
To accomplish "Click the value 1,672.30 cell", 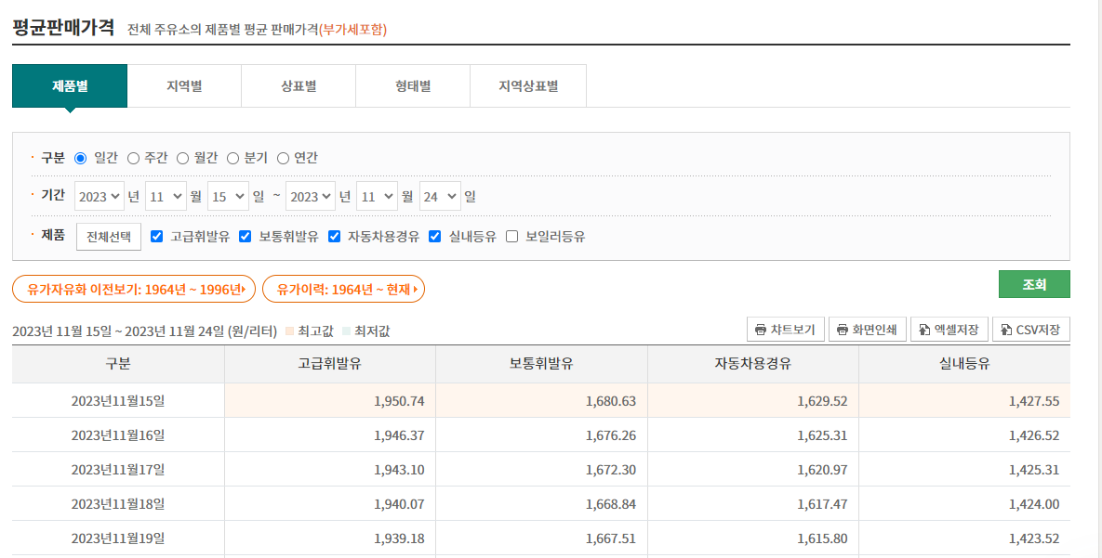I will (x=542, y=470).
